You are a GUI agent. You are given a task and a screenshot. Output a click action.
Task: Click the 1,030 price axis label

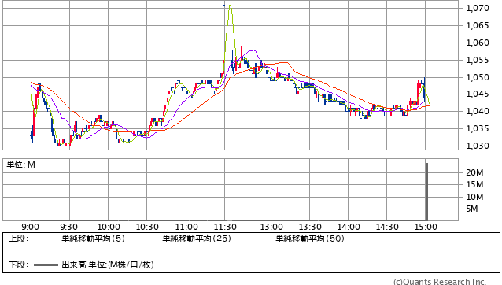coord(478,146)
